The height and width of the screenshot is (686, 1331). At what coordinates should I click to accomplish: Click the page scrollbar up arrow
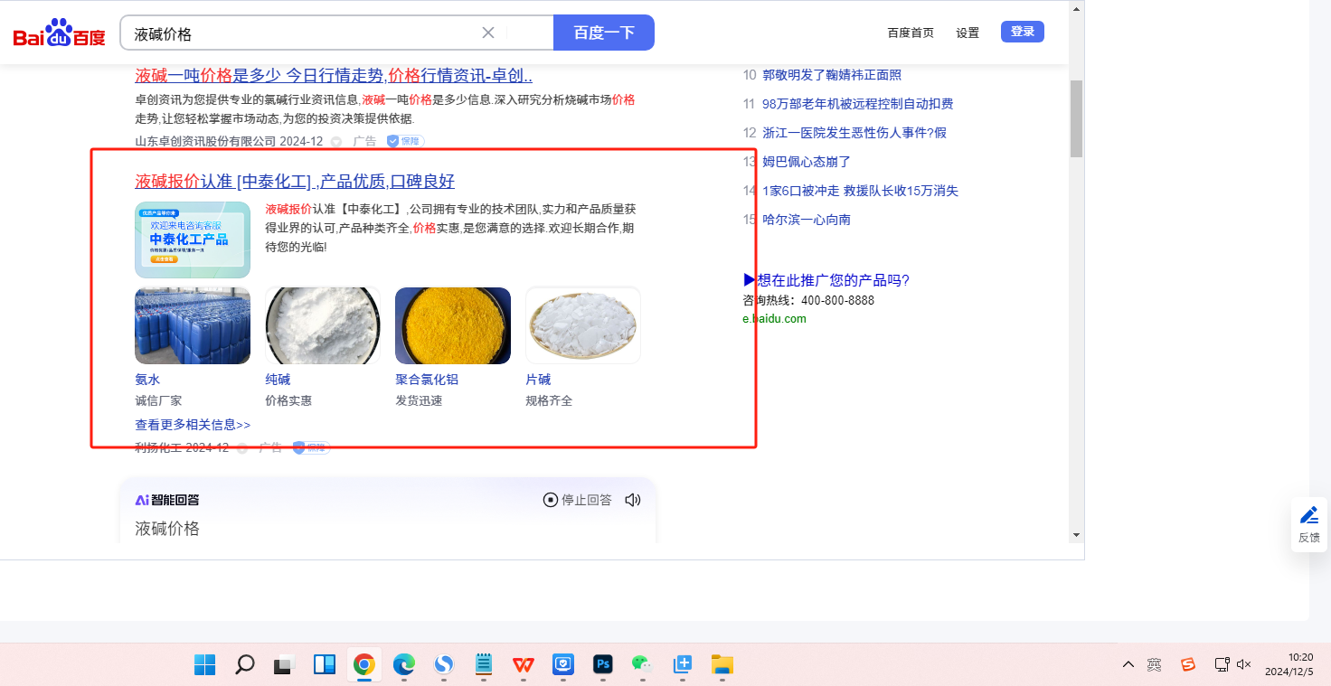pyautogui.click(x=1076, y=9)
